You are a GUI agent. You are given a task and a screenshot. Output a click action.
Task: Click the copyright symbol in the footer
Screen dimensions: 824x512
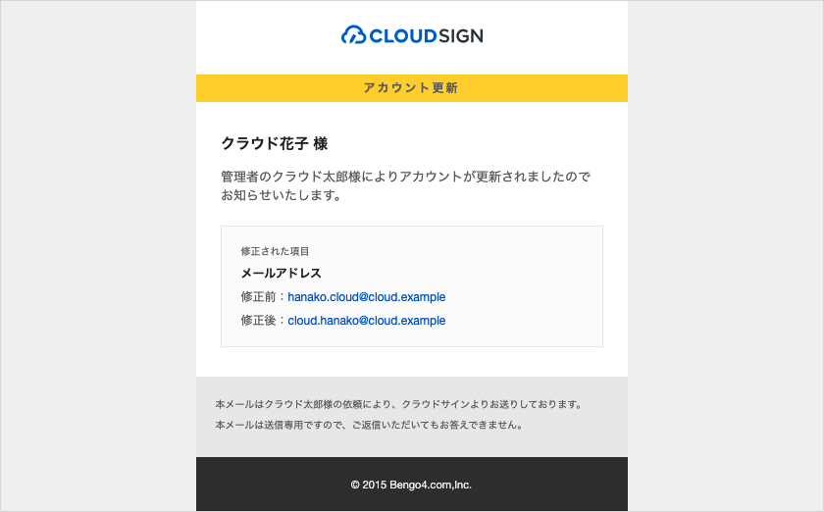tap(355, 485)
